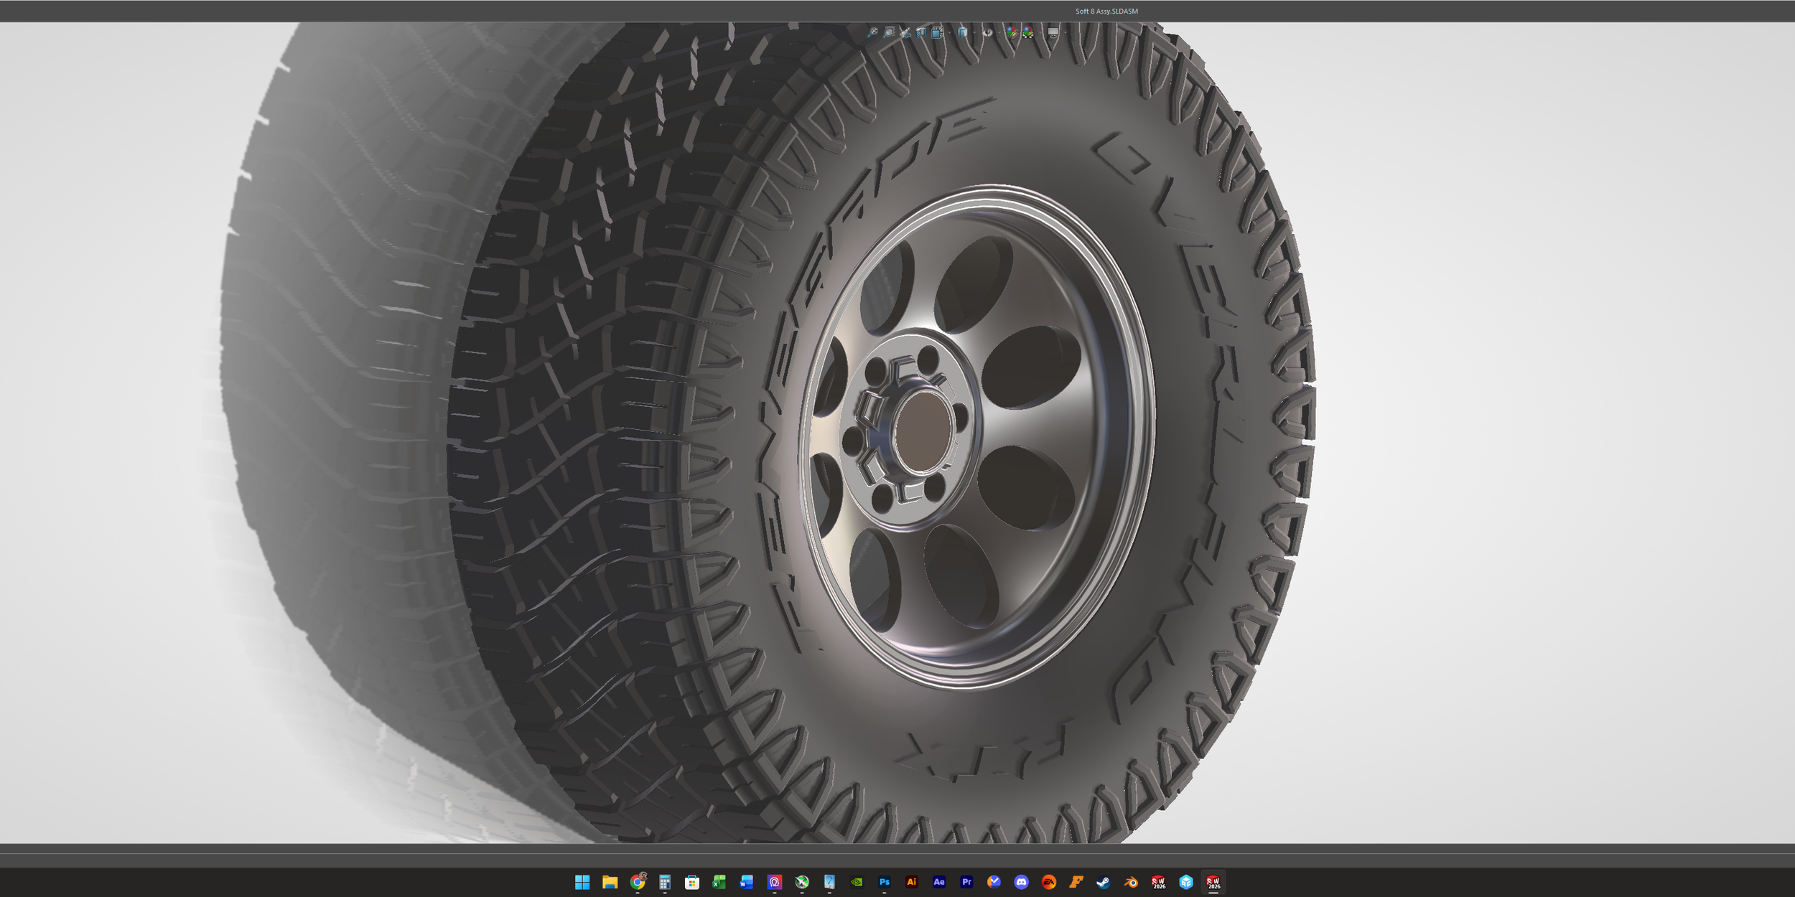Activate the Section View tool
1795x897 pixels.
[x=921, y=32]
